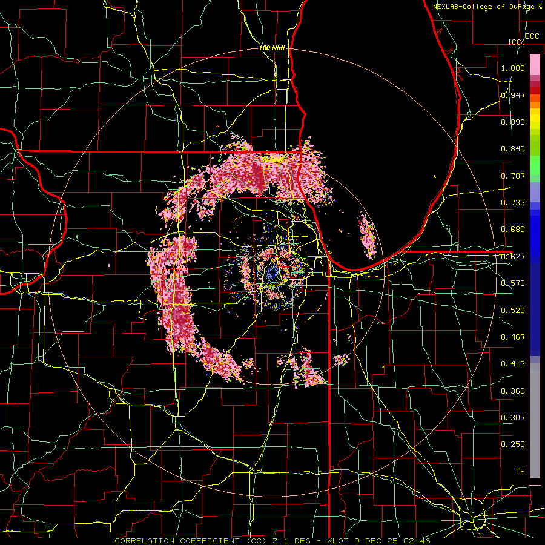Viewport: 545px width, 545px height.
Task: Click the 0.947 scale value
Action: tap(513, 95)
